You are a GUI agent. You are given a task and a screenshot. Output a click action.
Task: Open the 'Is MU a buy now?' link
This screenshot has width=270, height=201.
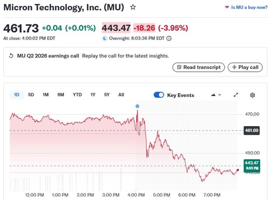249,8
